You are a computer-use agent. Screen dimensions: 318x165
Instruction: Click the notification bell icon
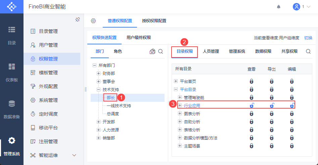(278, 7)
